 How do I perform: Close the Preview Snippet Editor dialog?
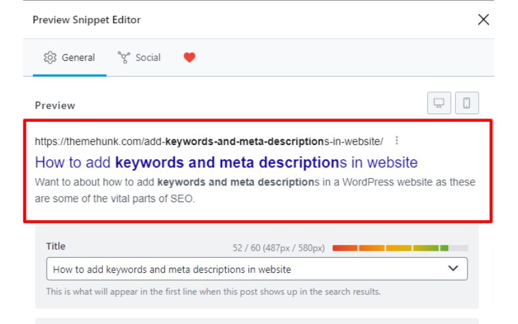483,20
